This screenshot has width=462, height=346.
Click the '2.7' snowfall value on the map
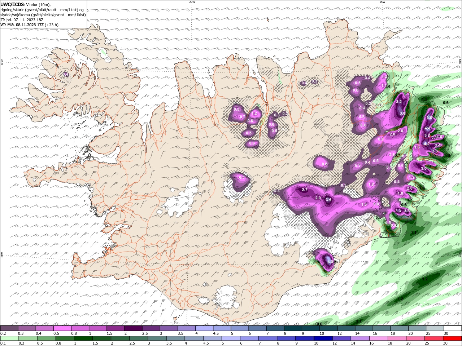tap(304, 190)
